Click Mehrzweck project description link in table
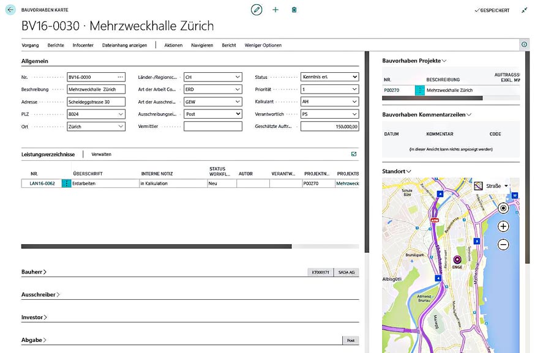 click(x=348, y=184)
